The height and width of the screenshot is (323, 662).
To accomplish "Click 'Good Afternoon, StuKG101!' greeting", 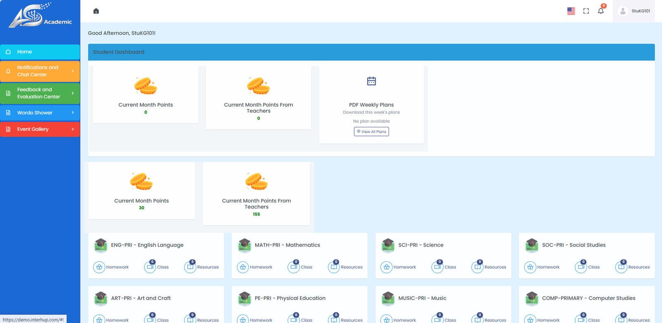I will (122, 33).
